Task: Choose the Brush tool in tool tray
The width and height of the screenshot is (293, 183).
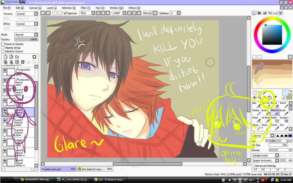Action: click(x=284, y=112)
